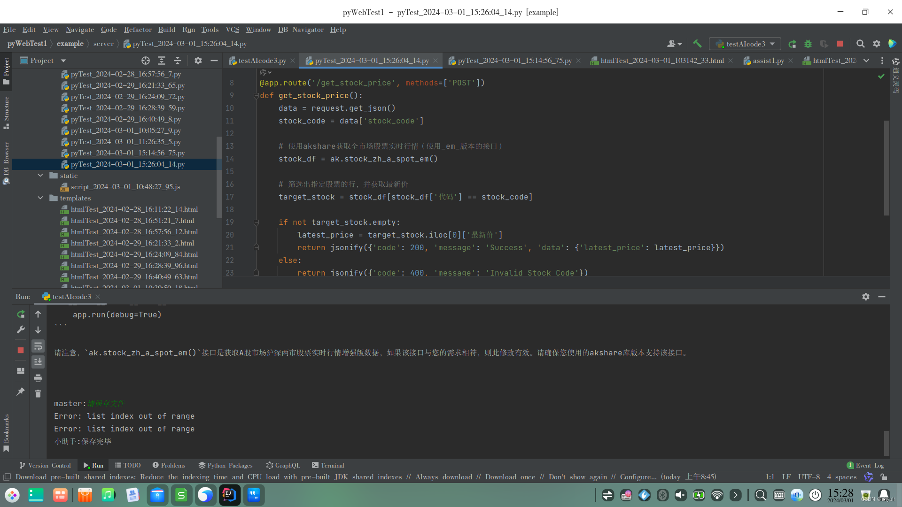Open Project panel options gear
The height and width of the screenshot is (507, 902).
click(x=198, y=61)
